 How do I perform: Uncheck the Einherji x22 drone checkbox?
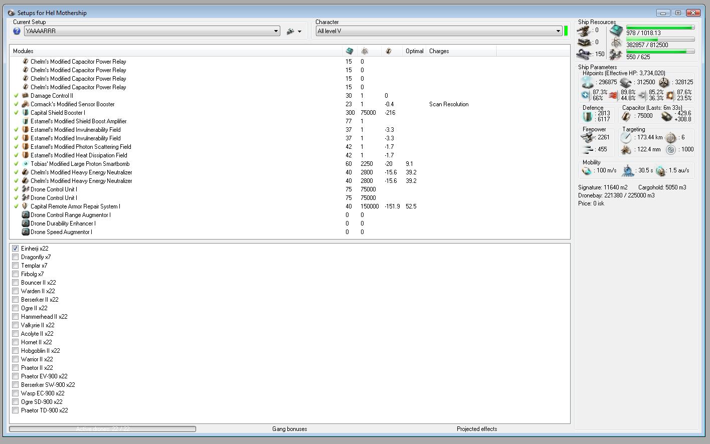(16, 249)
